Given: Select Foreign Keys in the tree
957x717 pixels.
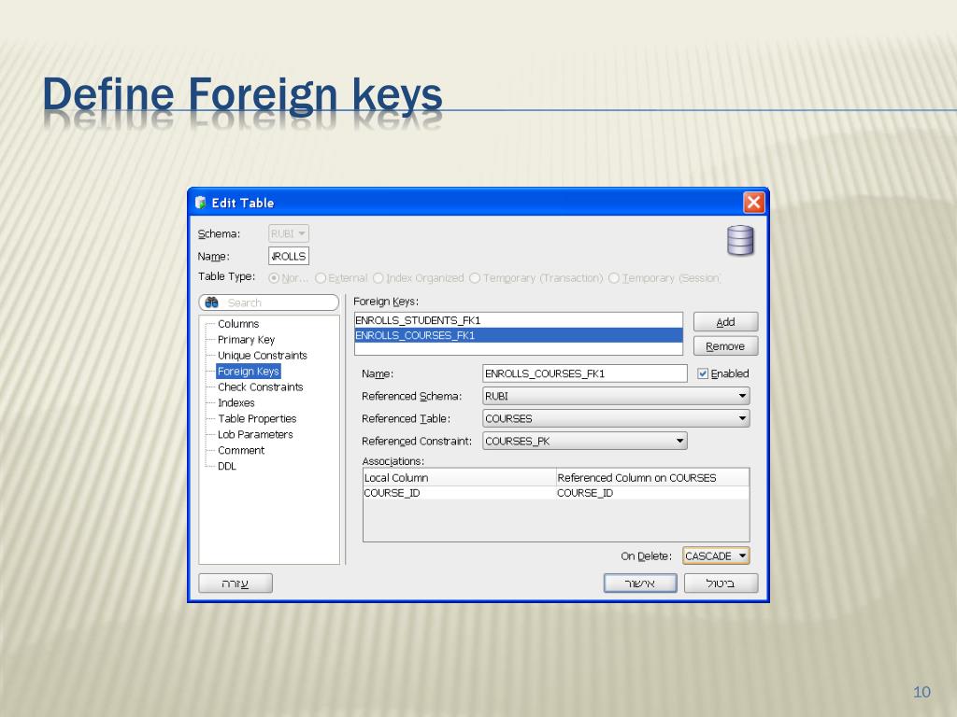Looking at the screenshot, I should click(249, 372).
